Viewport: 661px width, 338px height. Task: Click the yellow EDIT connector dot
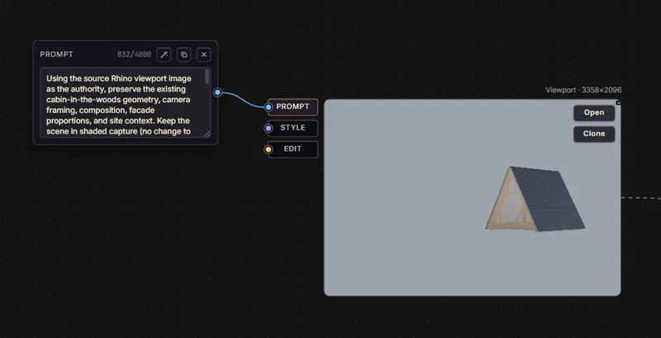(268, 149)
